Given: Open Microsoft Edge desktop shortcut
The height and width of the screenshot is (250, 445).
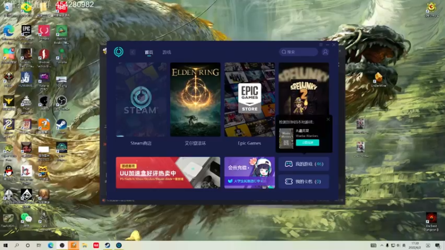Looking at the screenshot, I should 8,34.
